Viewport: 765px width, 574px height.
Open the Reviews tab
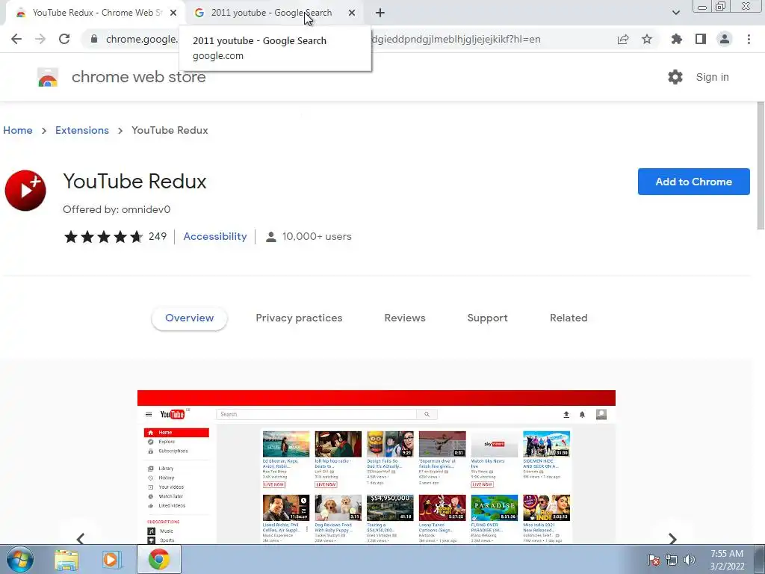[405, 318]
